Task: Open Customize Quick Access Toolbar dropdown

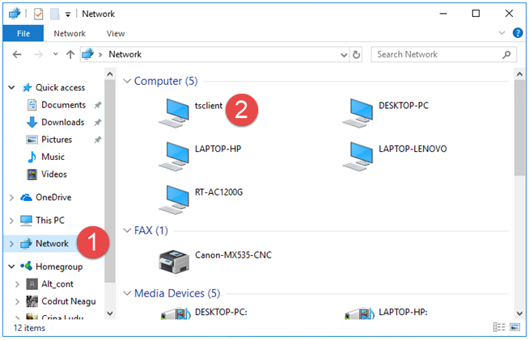Action: pos(68,15)
